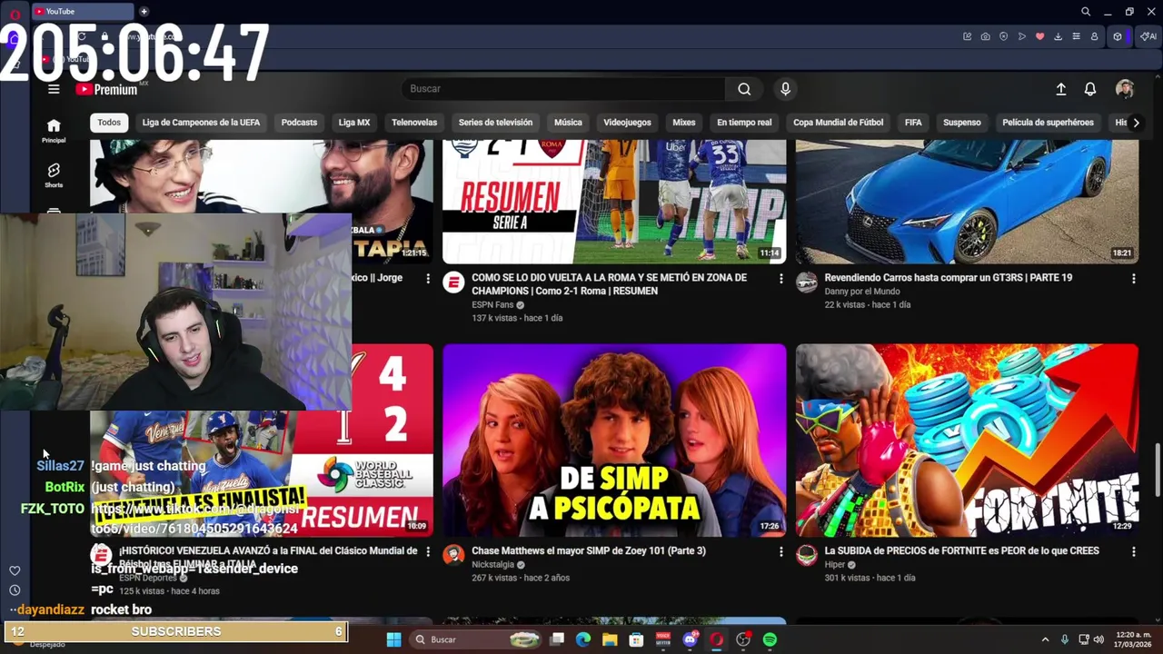
Task: Open Voicemeeter from the taskbar
Action: [663, 639]
